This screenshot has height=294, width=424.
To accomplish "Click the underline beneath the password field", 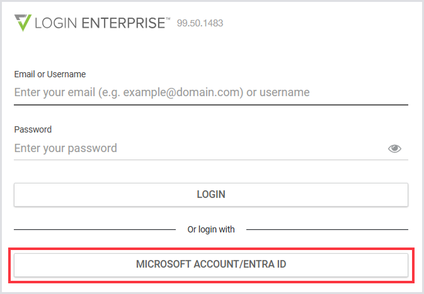I will (211, 160).
